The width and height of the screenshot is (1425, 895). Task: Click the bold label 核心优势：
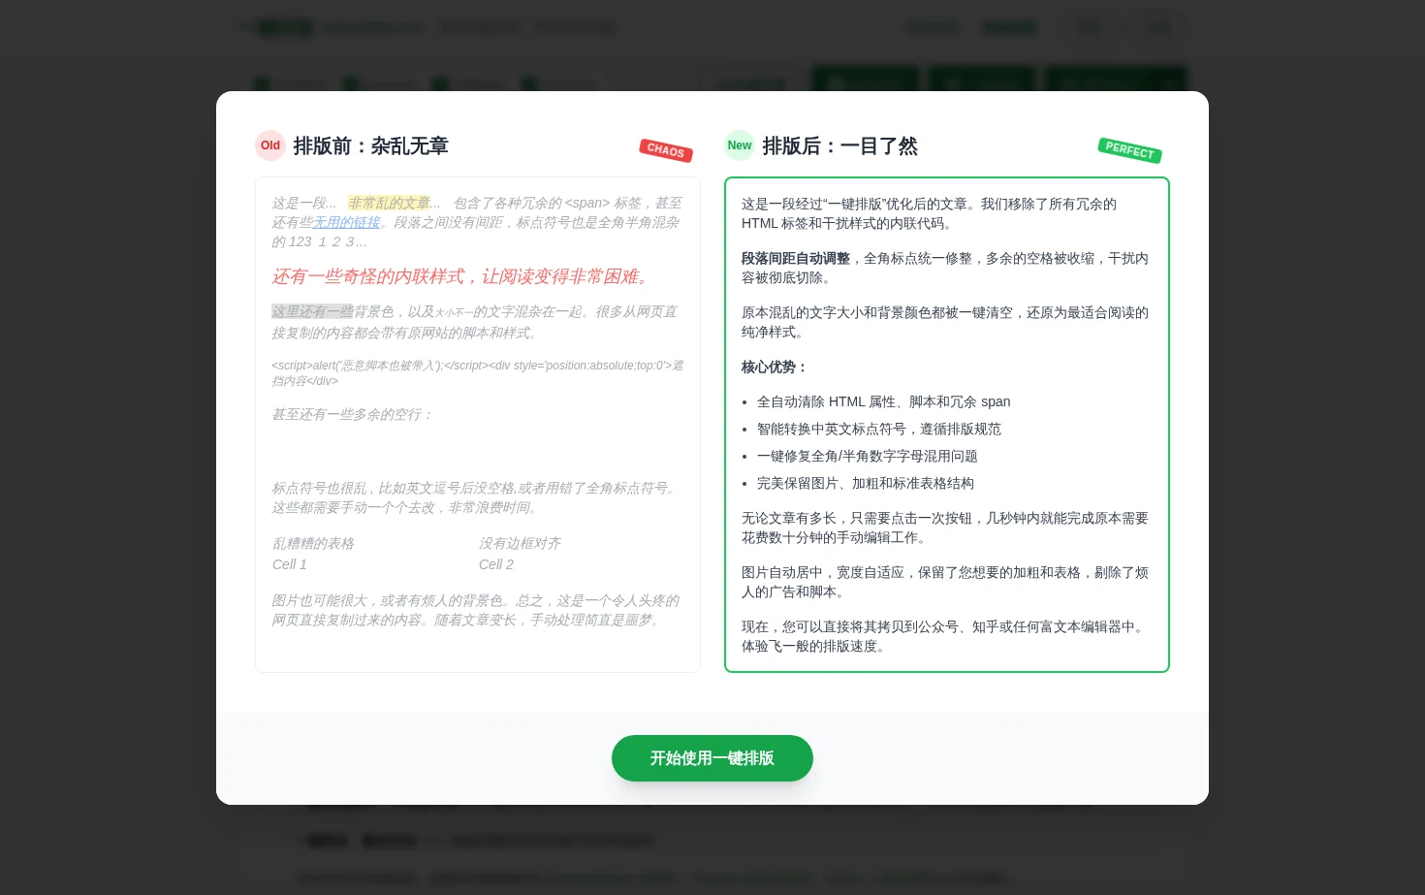coord(776,368)
